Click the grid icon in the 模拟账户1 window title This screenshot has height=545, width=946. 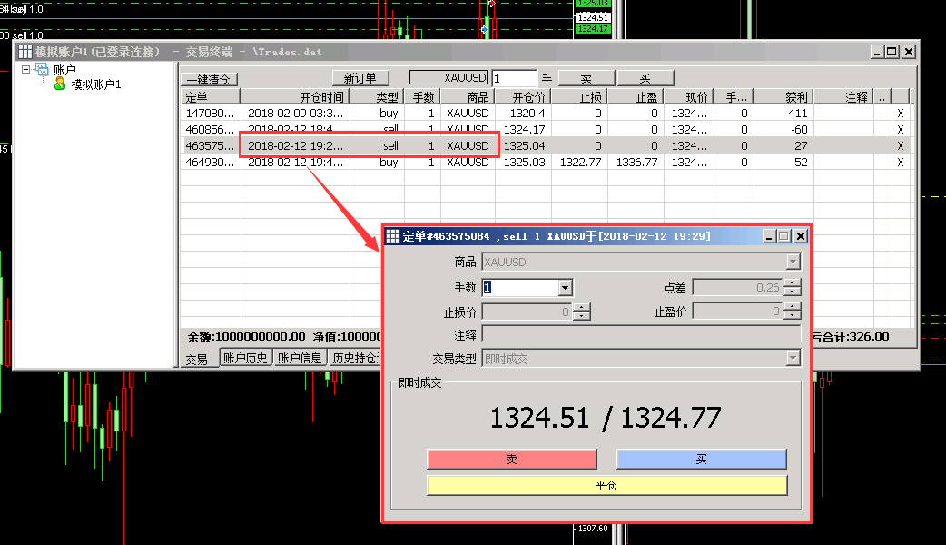[x=25, y=52]
